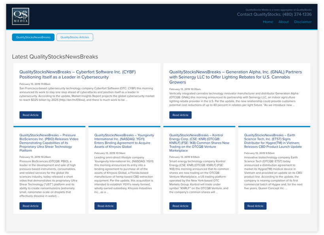Click the Earth Science Tech summary text

273,173
